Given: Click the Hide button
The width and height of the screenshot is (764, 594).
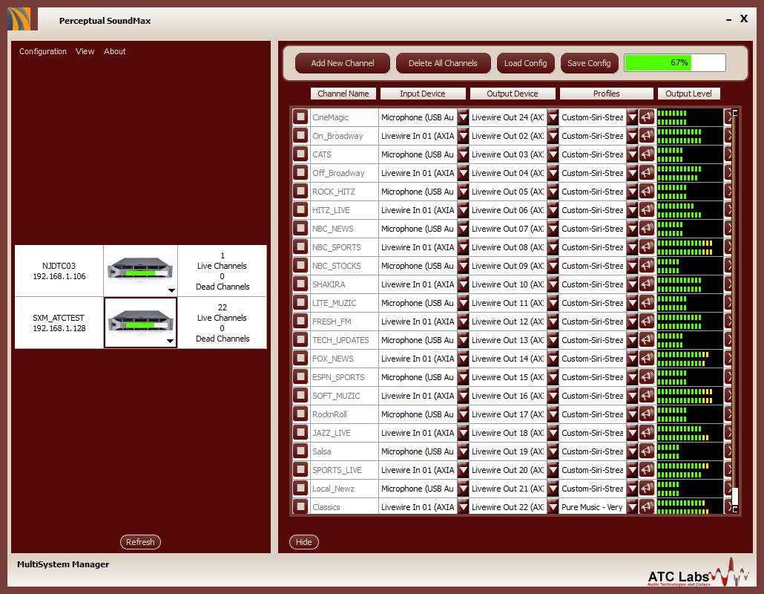Looking at the screenshot, I should (303, 542).
